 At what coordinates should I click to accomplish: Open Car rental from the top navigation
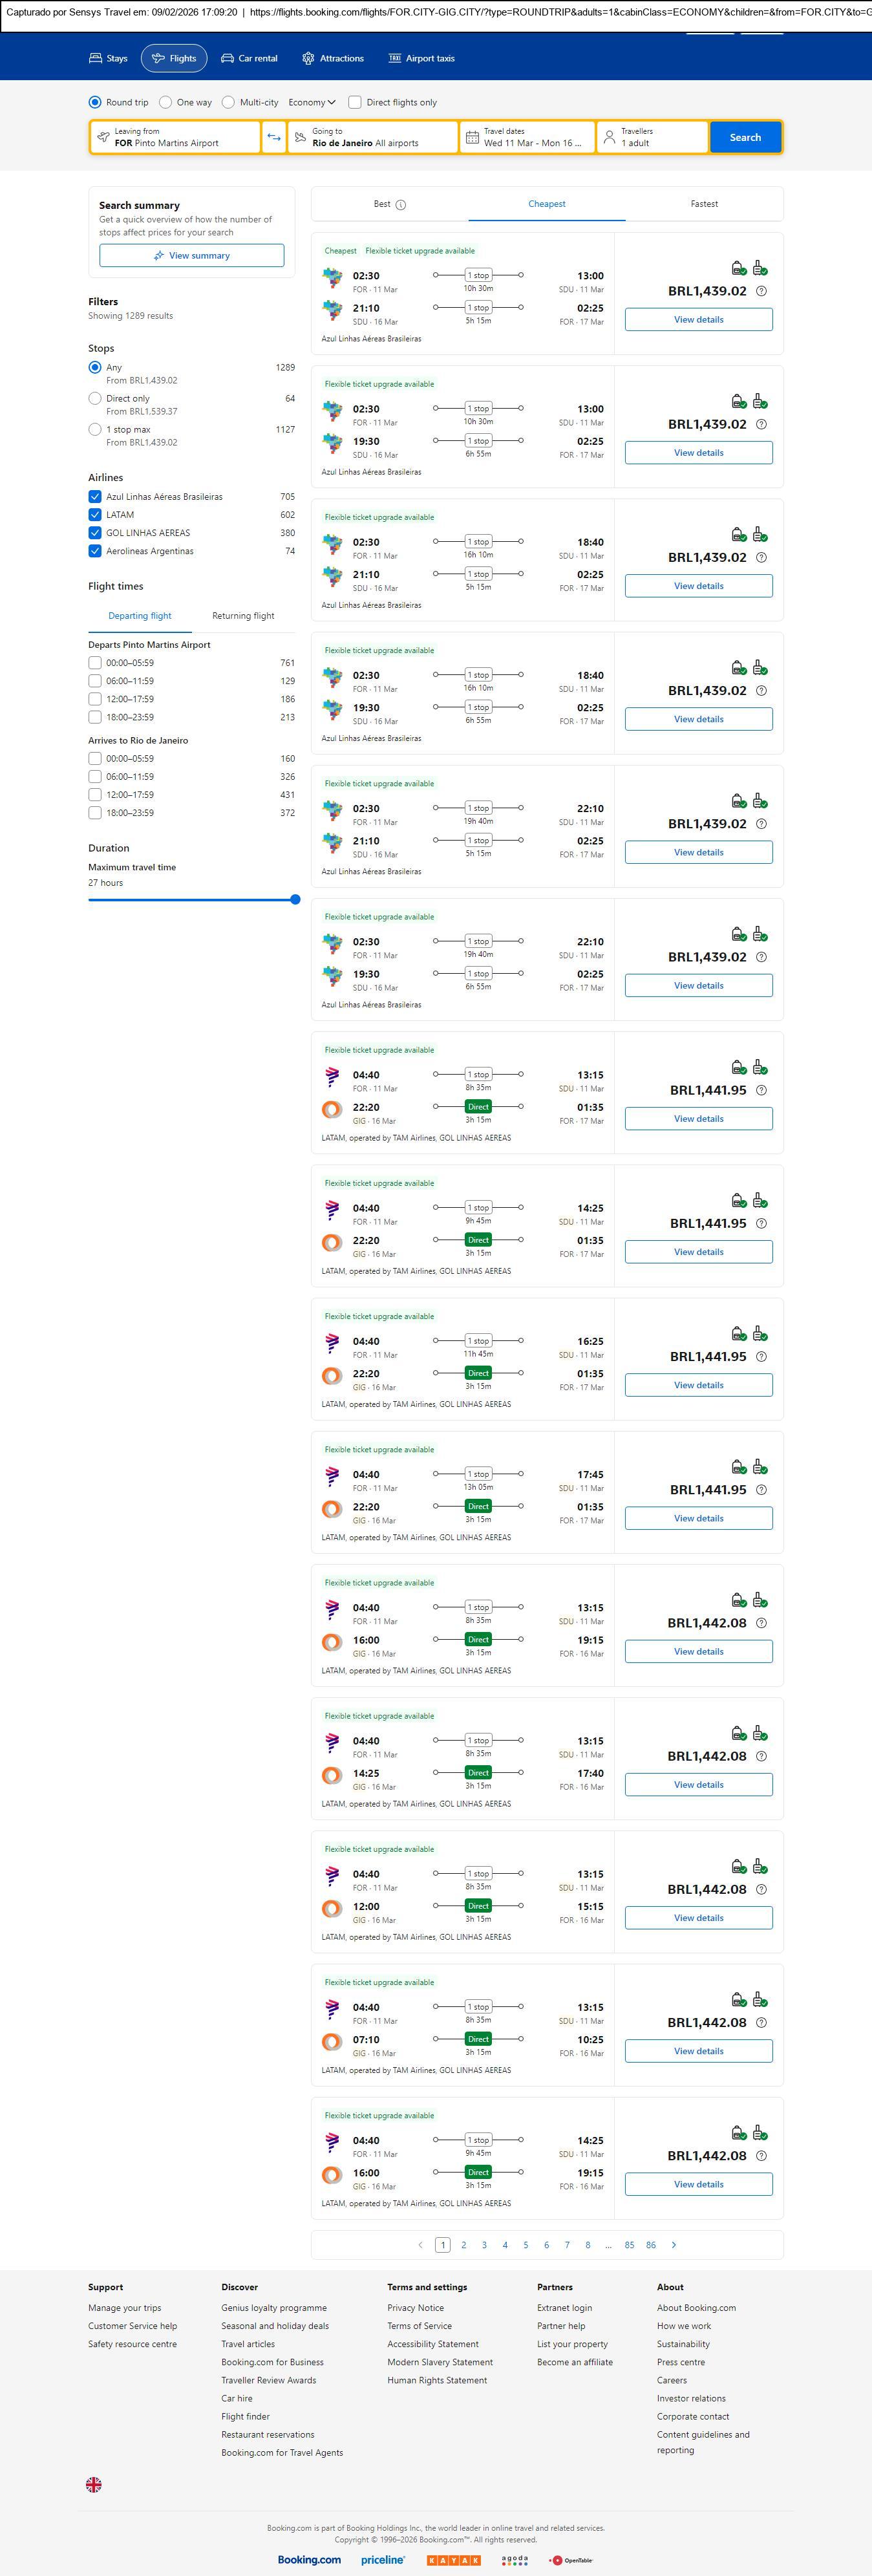click(249, 59)
